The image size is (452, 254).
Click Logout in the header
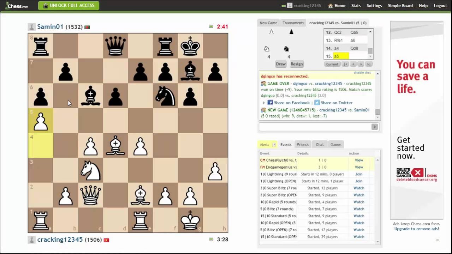(440, 6)
